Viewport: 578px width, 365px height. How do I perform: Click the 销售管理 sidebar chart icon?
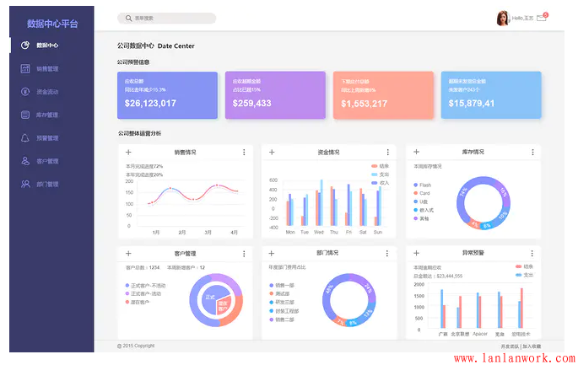click(x=25, y=68)
